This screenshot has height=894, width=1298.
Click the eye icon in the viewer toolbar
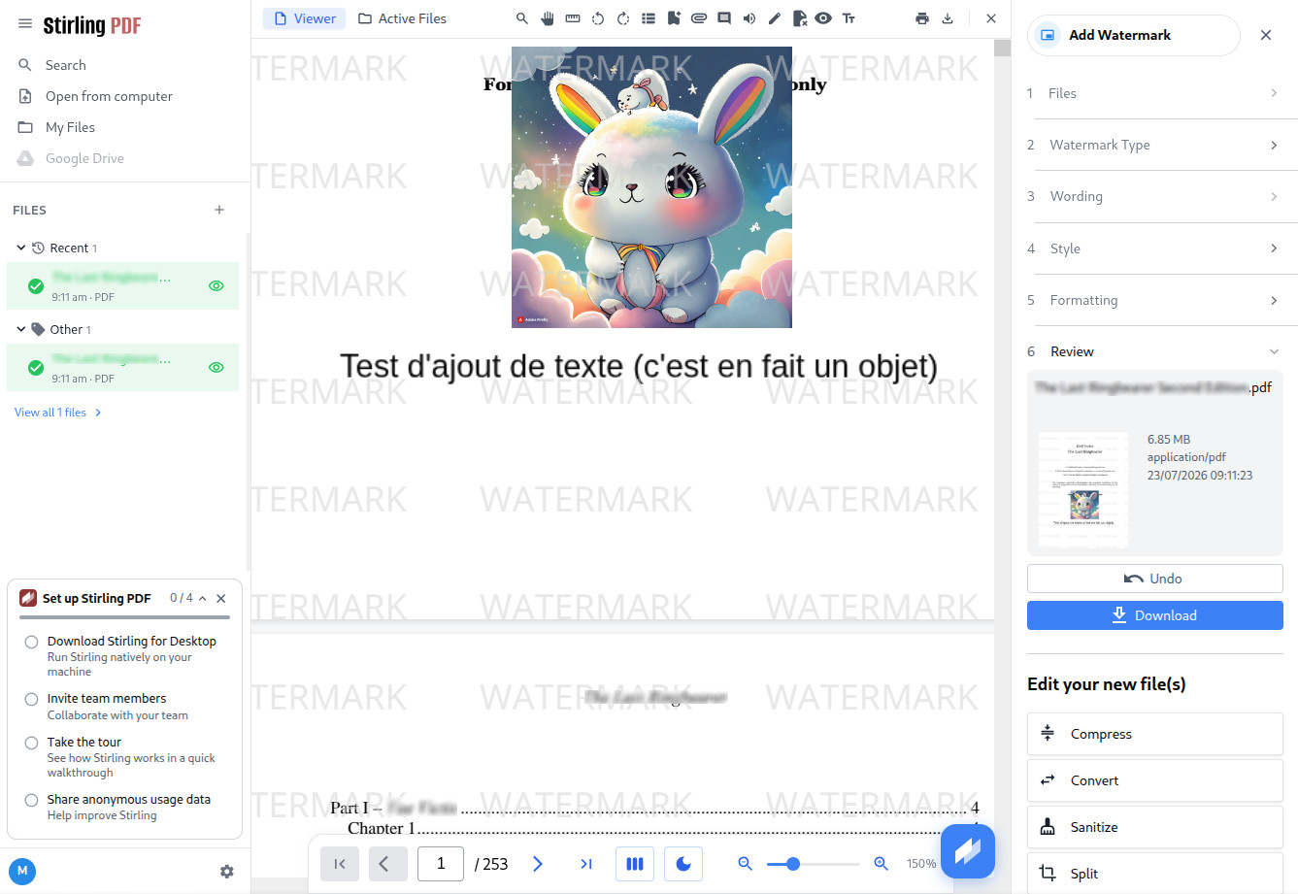click(823, 18)
